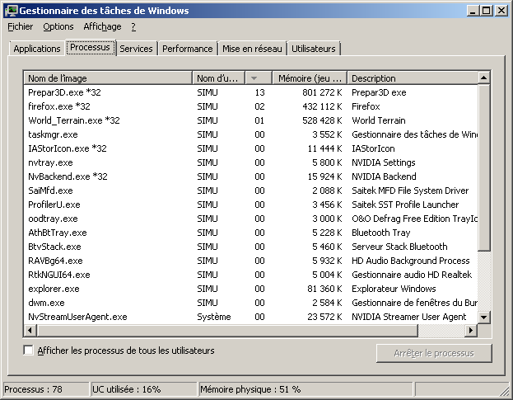Open the Fichier menu
513x400 pixels.
(x=21, y=27)
